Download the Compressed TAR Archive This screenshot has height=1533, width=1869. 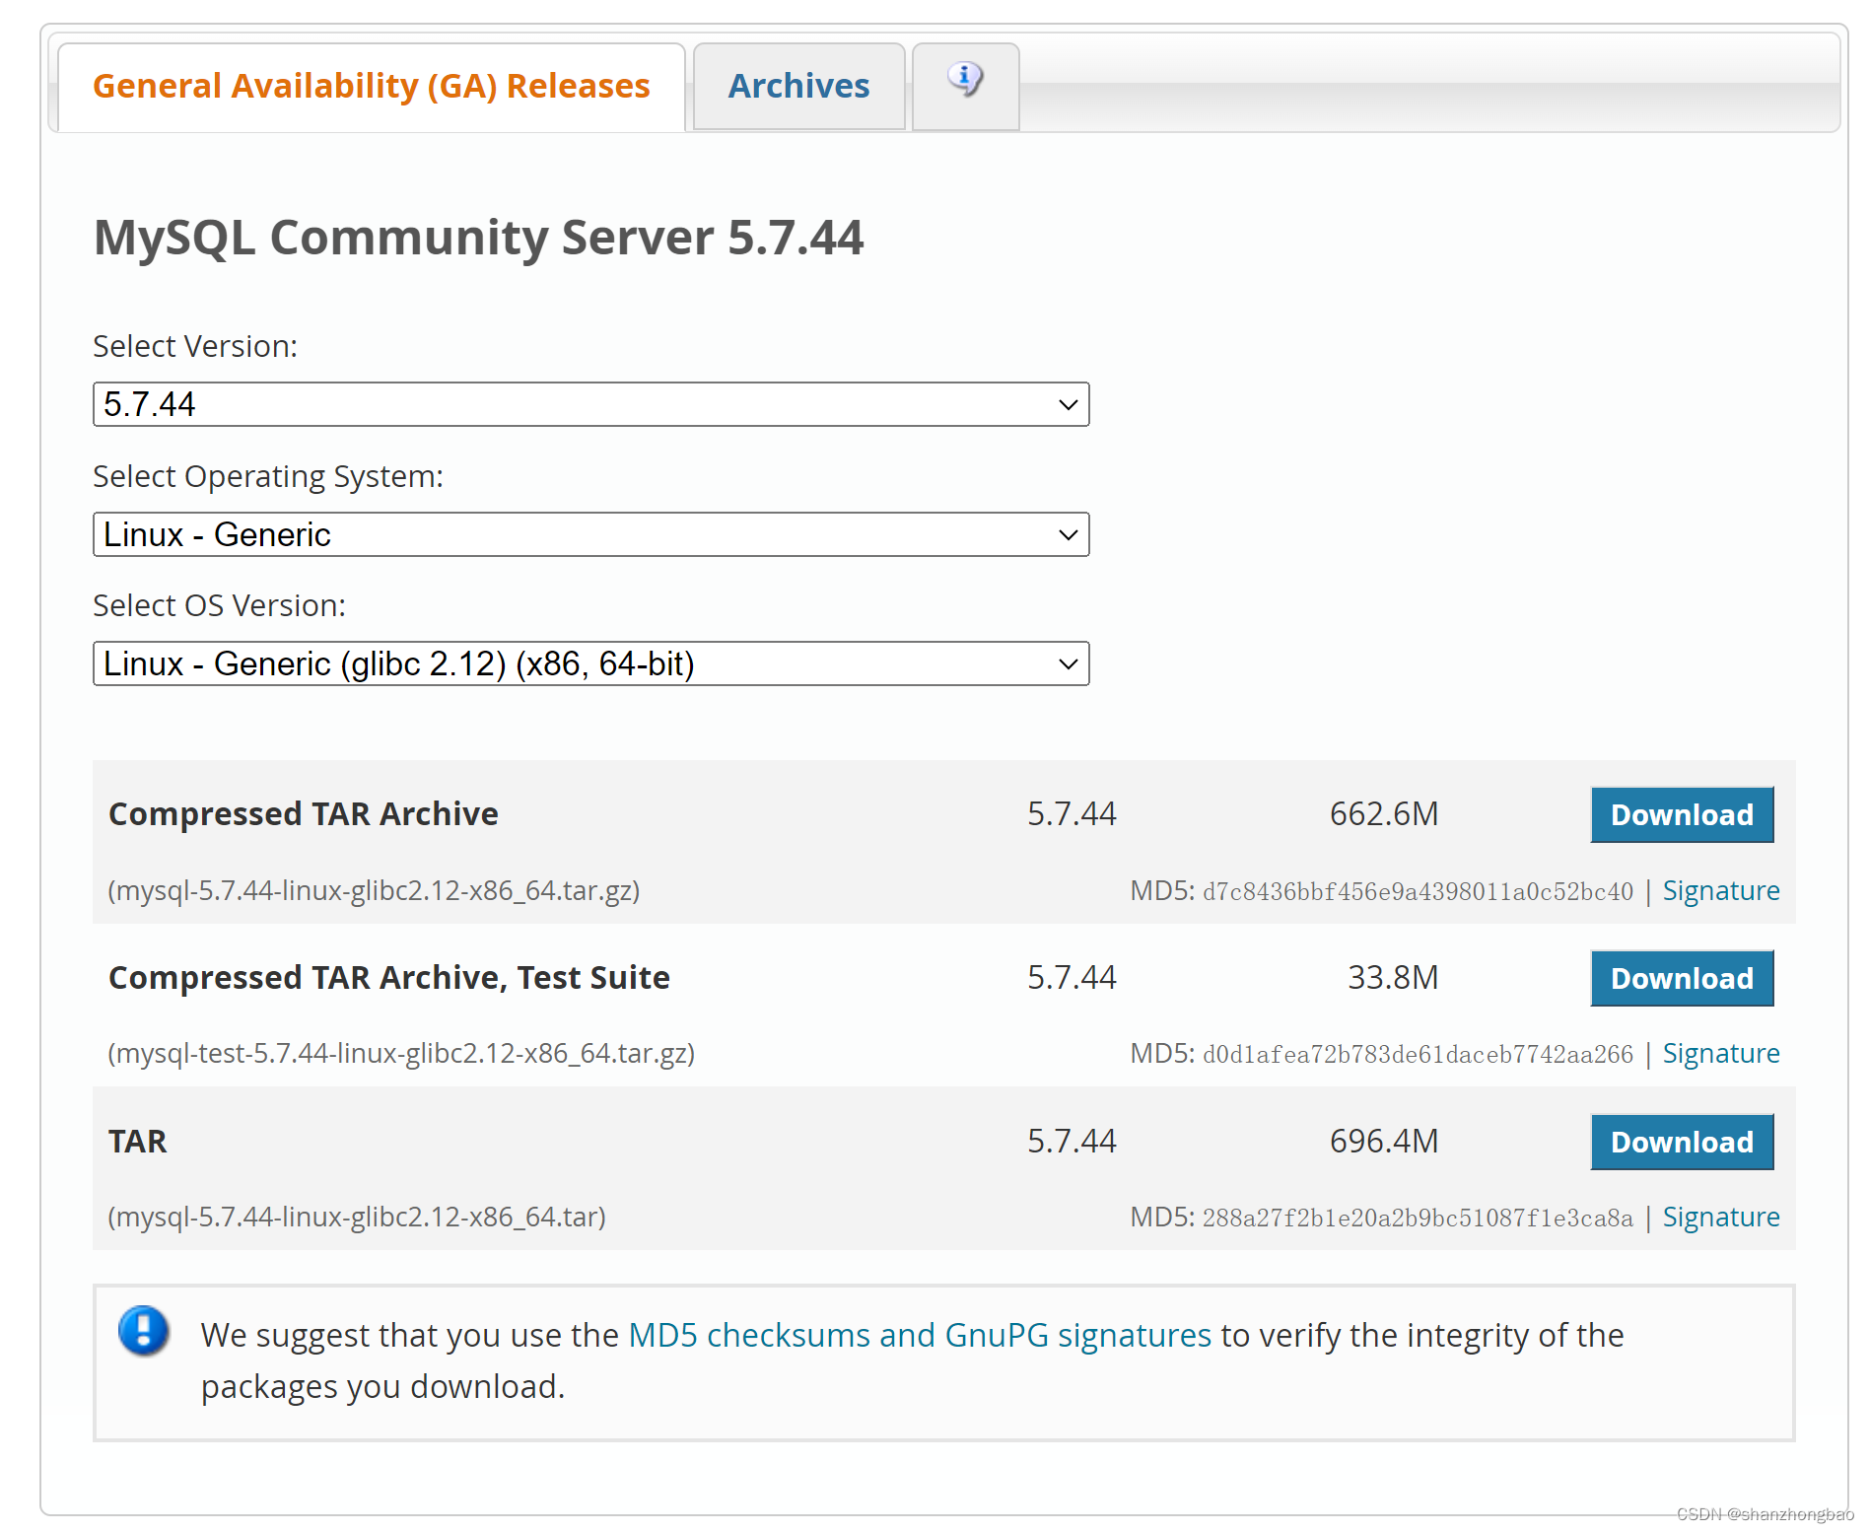click(x=1681, y=815)
